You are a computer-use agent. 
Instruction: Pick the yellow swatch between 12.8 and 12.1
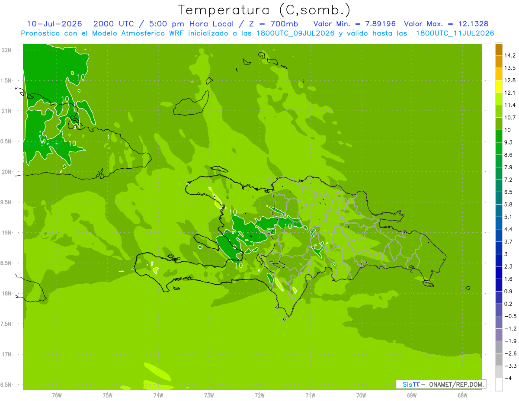[x=499, y=87]
